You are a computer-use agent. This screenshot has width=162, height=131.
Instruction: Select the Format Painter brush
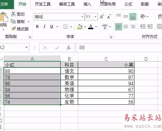[13, 29]
